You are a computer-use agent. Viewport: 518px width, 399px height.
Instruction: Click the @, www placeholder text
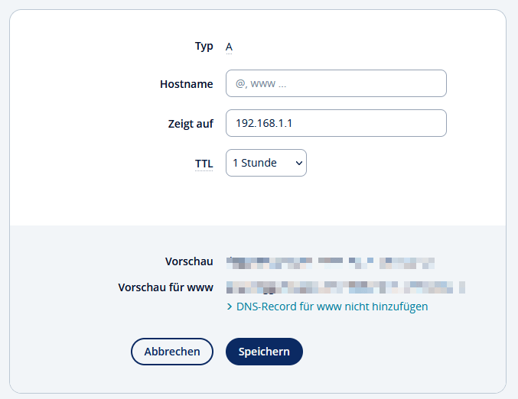click(261, 84)
